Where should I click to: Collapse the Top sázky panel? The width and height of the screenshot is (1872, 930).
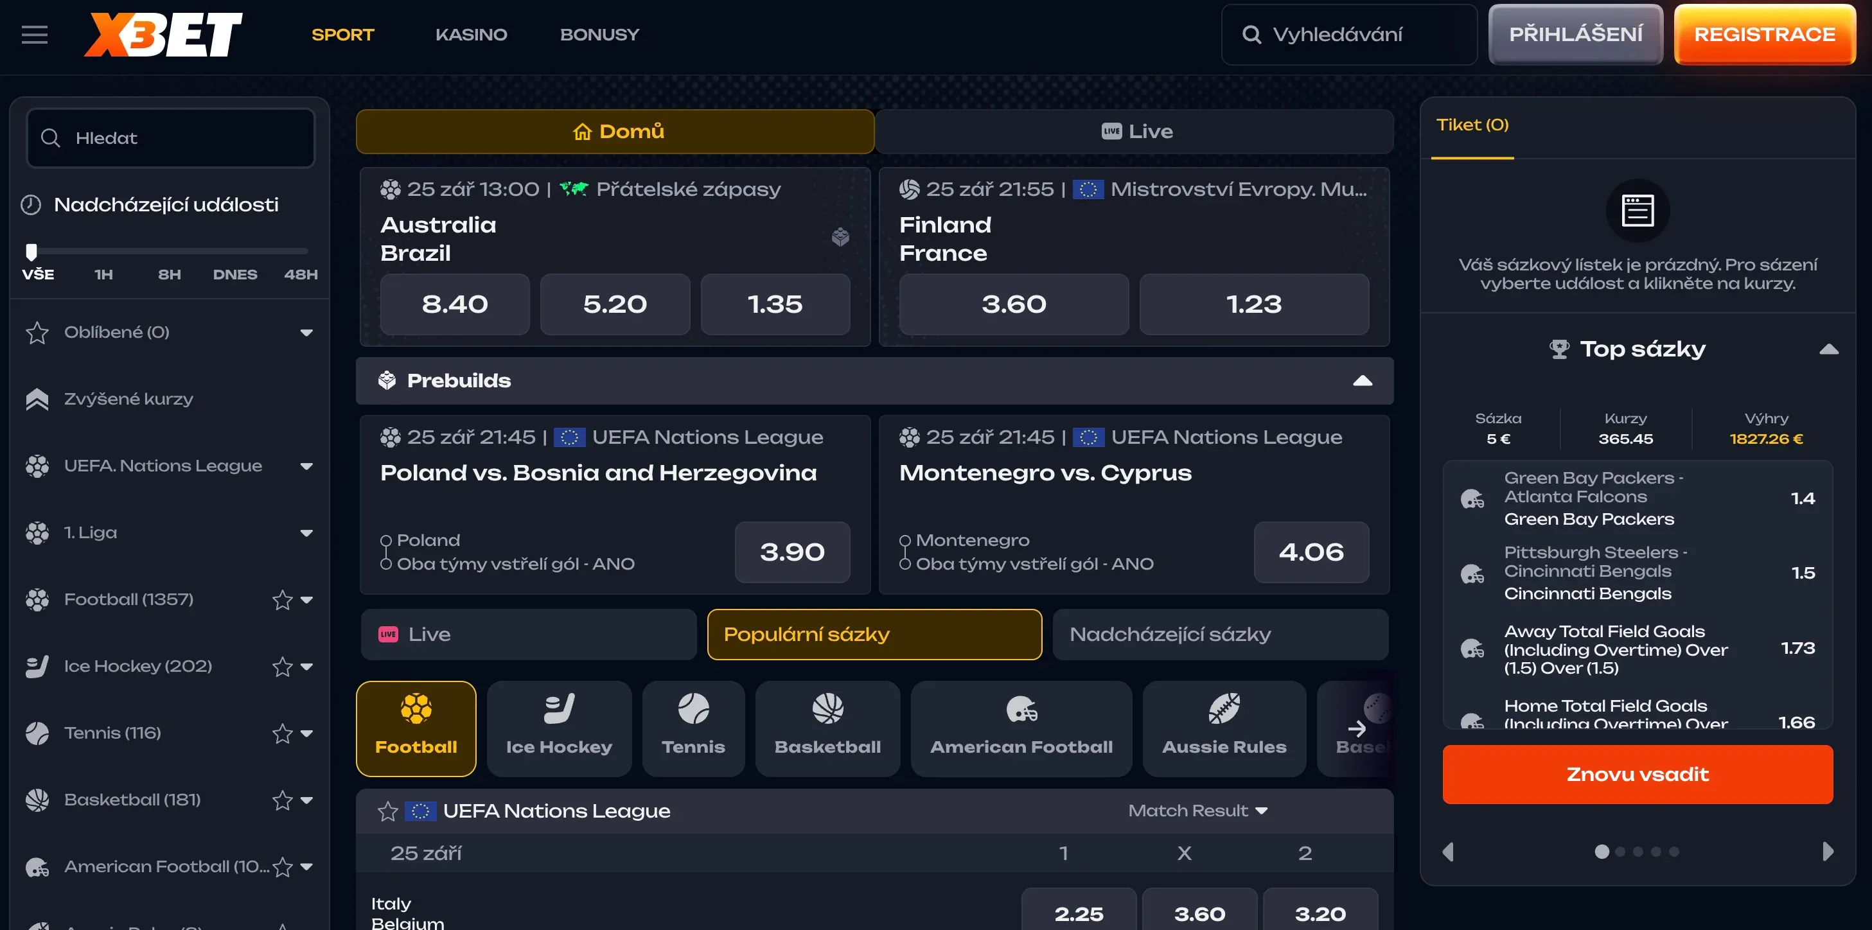pos(1828,349)
